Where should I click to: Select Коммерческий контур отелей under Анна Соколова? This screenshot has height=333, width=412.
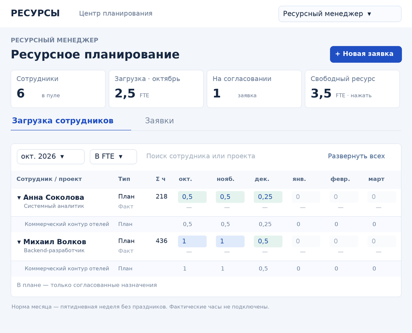67,224
